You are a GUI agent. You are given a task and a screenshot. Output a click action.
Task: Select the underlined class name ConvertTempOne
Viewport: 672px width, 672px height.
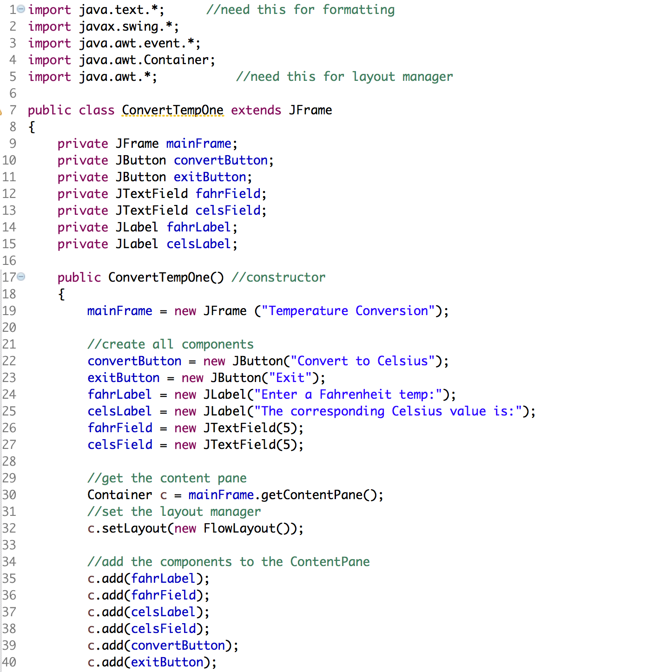tap(172, 110)
